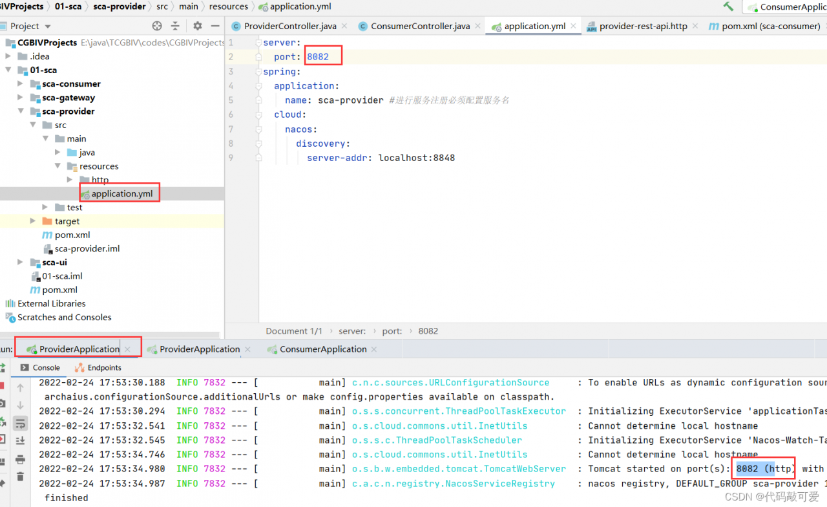Screen dimensions: 827x507
Task: Close the ConsumerController.java tab
Action: coord(477,27)
